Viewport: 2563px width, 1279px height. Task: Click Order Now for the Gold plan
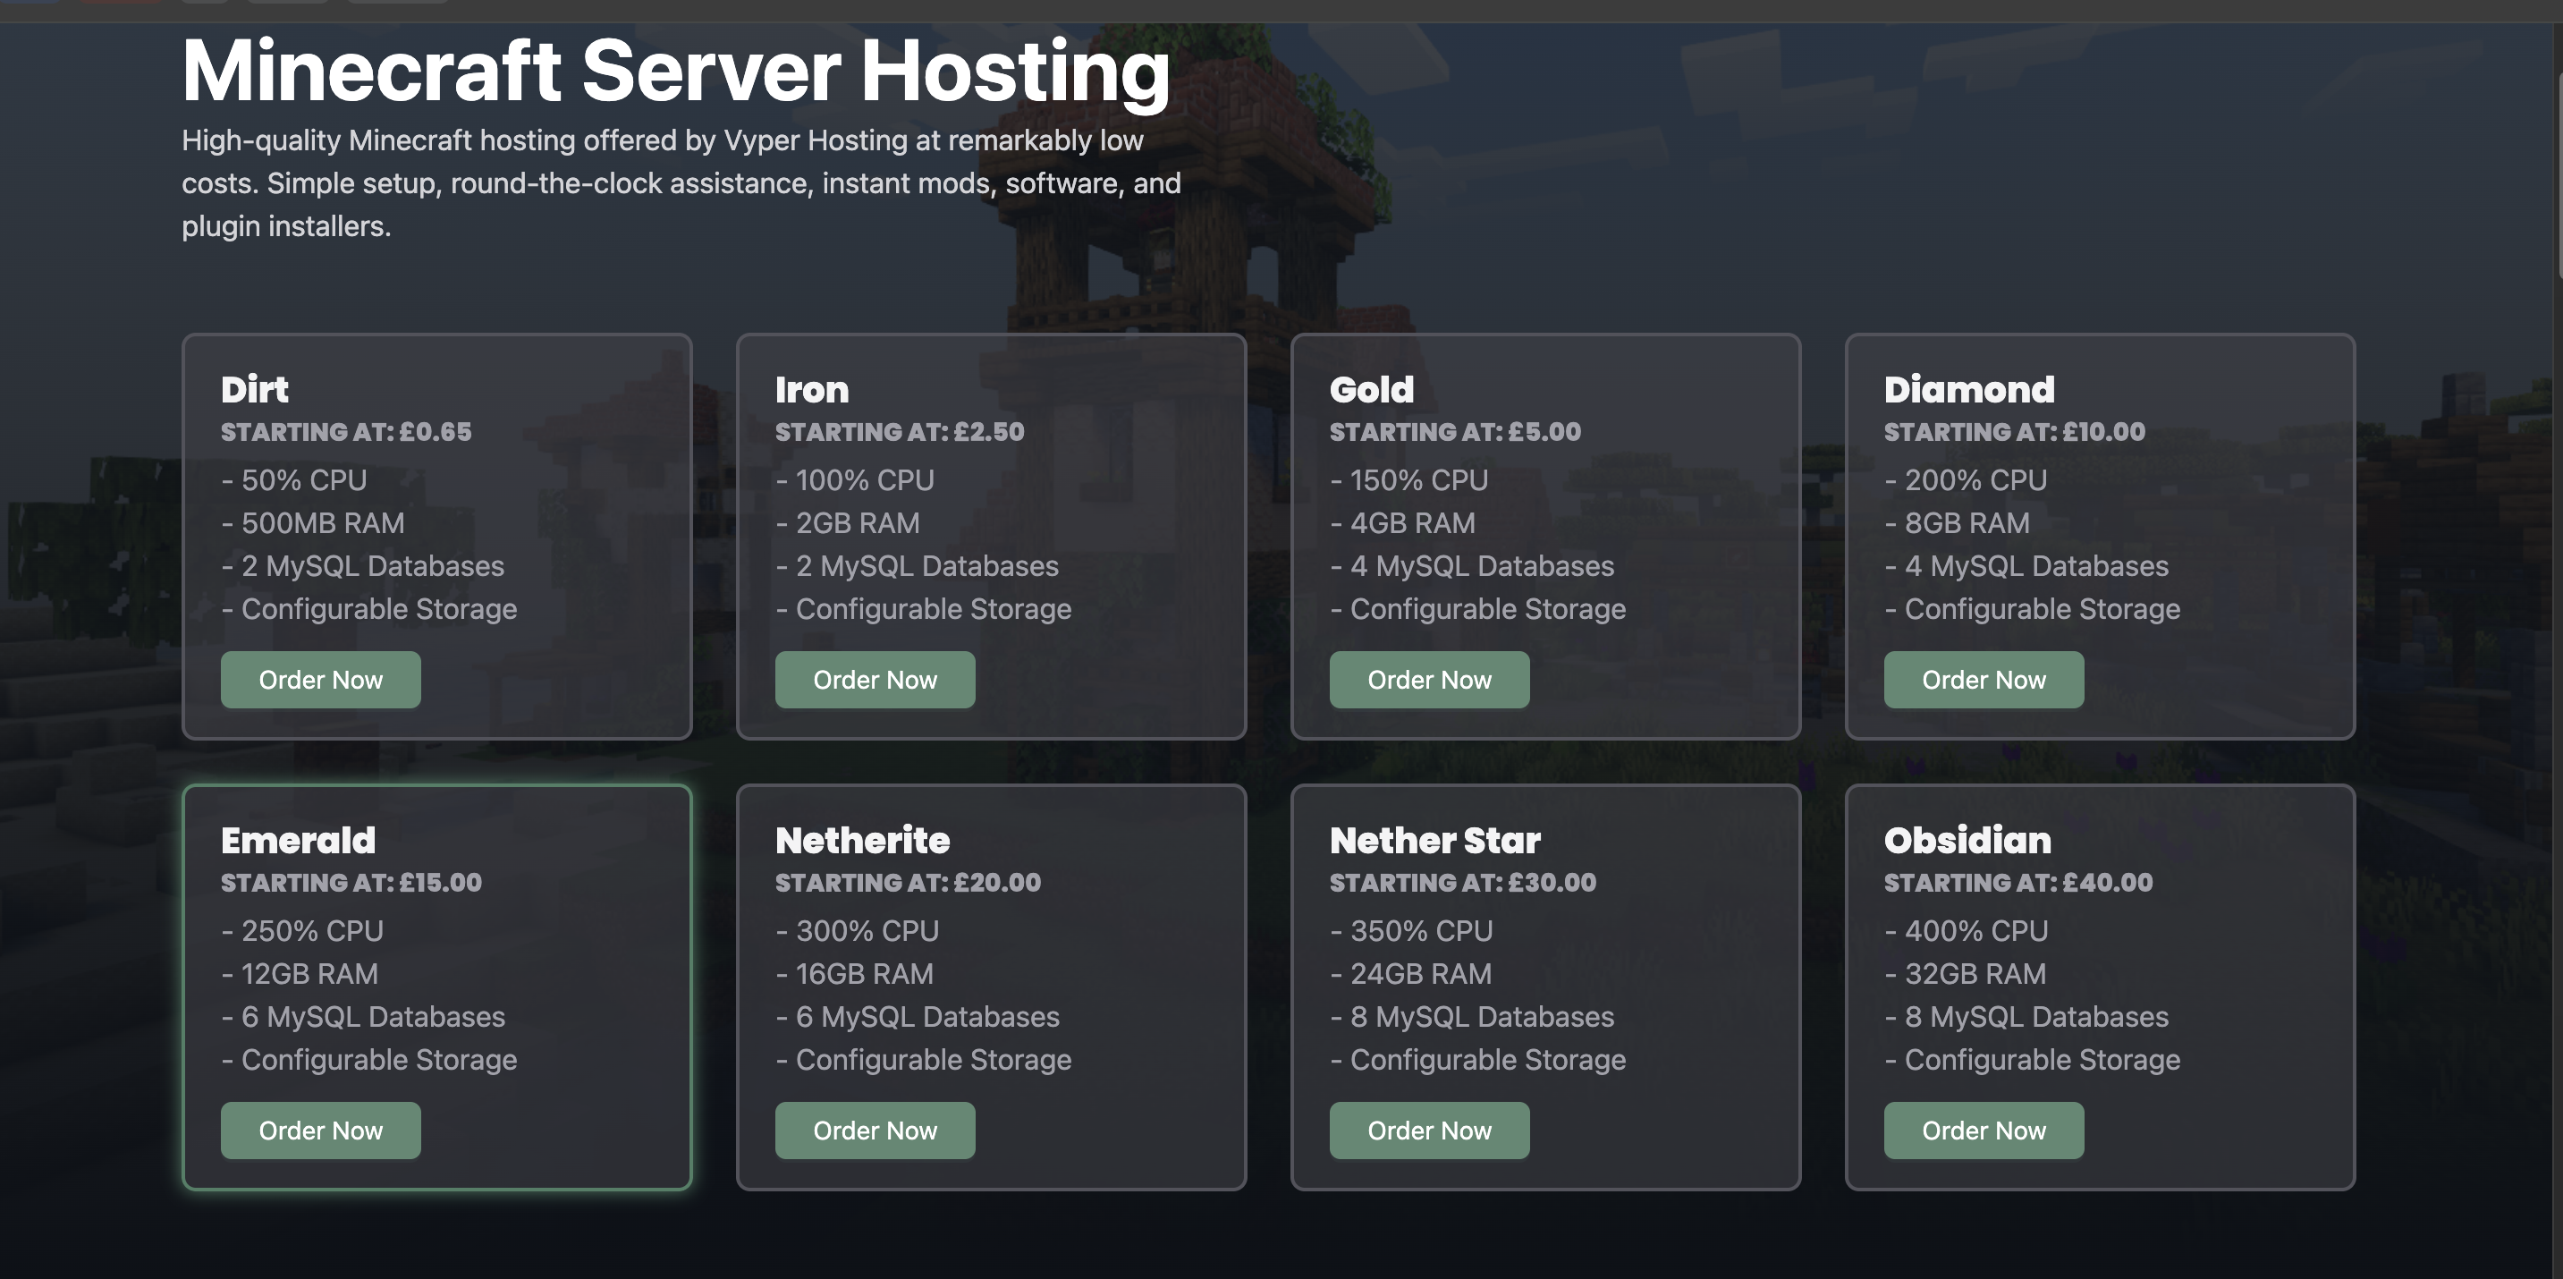click(x=1430, y=680)
